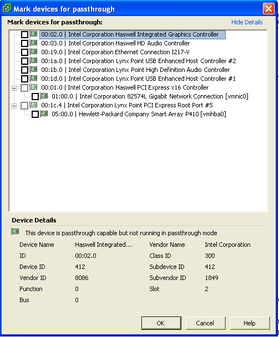Select the Haswell HD Audio Controller row

coord(115,43)
